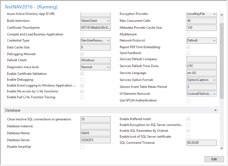This screenshot has width=228, height=166.
Task: Expand the Diagnostics trace level dropdown
Action: coord(95,67)
